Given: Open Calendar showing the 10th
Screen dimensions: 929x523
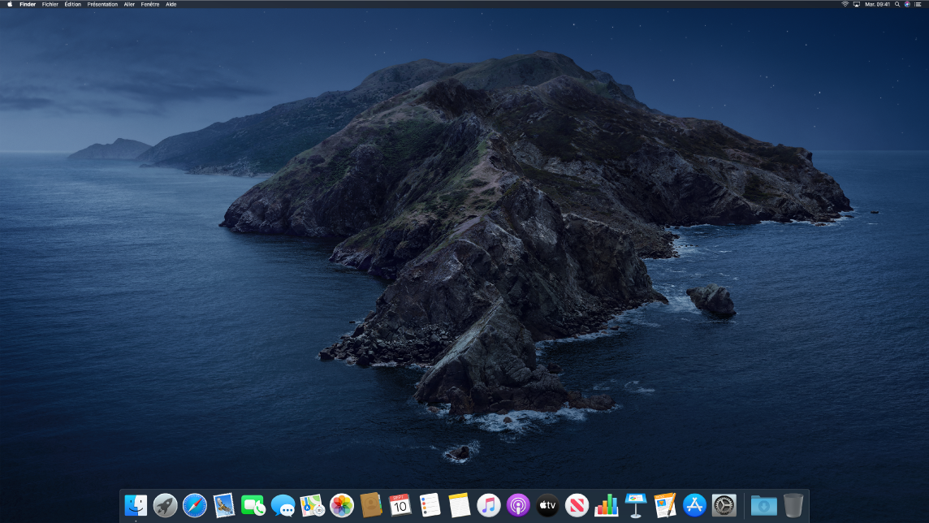Looking at the screenshot, I should pos(399,505).
